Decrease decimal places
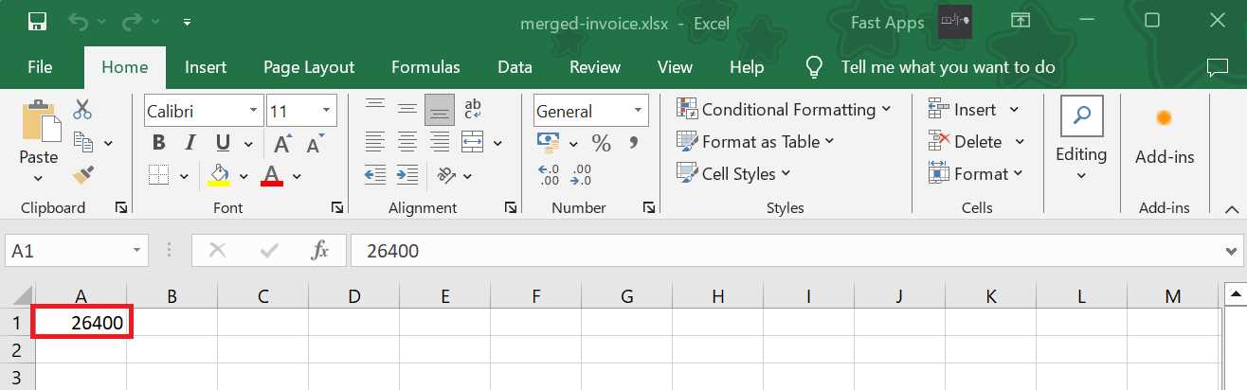Screen dimensions: 1247x390 pyautogui.click(x=582, y=175)
